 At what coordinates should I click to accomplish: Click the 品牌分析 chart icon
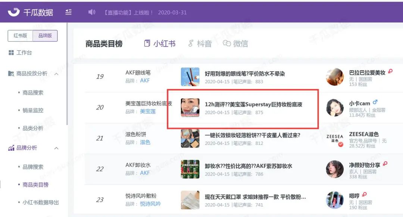coord(11,148)
